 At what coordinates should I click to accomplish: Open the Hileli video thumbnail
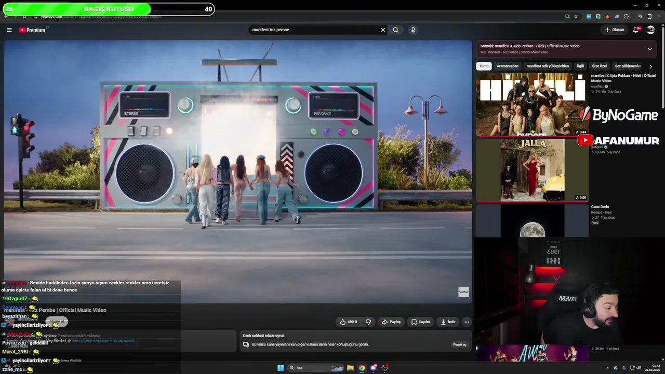click(x=533, y=104)
